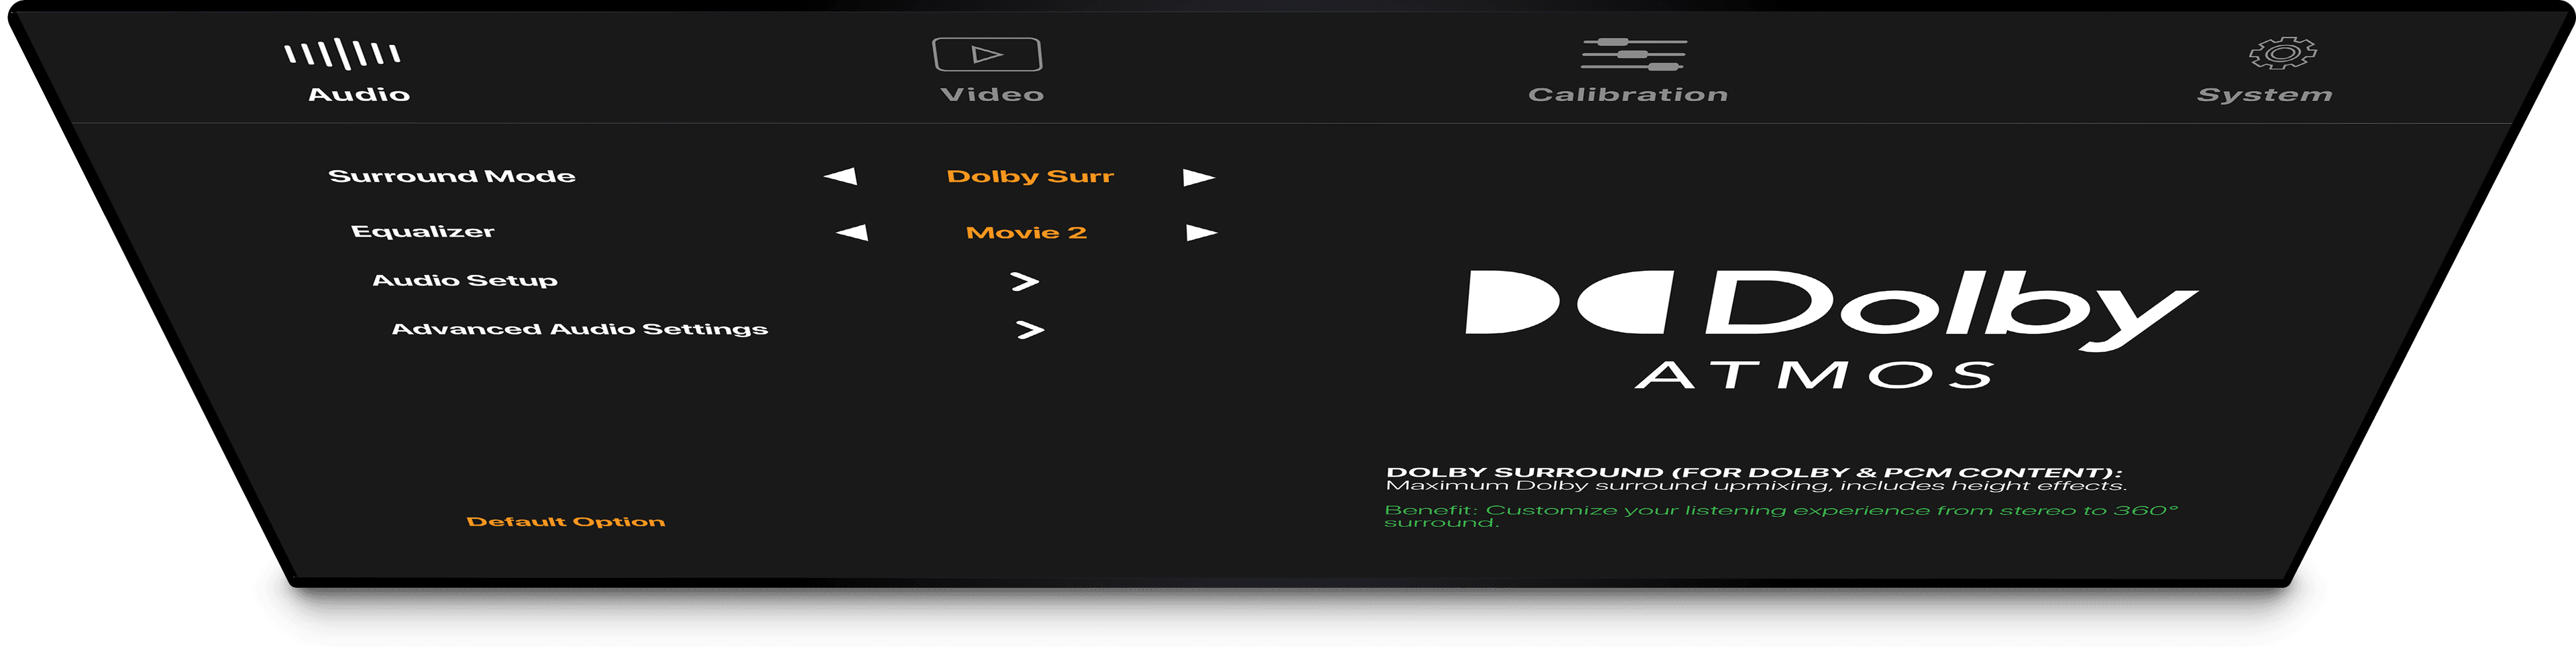Switch to the Calibration tab
Screen dimensions: 2576x667
(x=1628, y=94)
